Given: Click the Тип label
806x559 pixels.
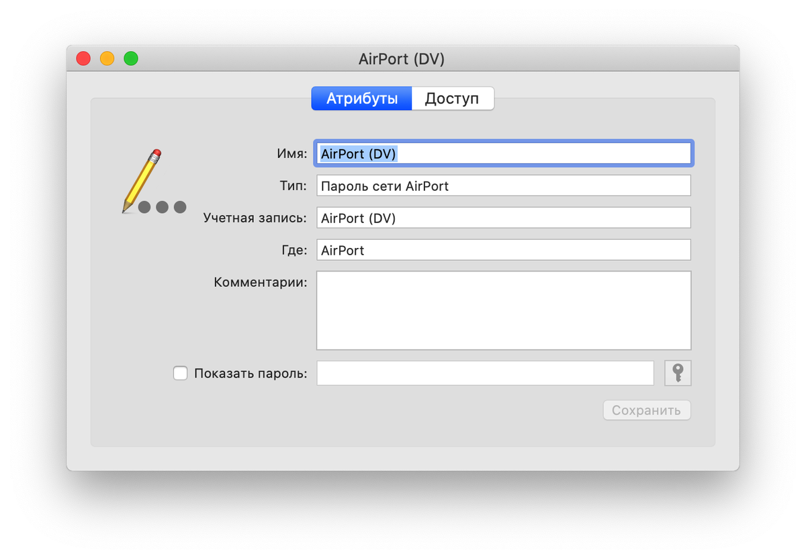Looking at the screenshot, I should (x=294, y=185).
